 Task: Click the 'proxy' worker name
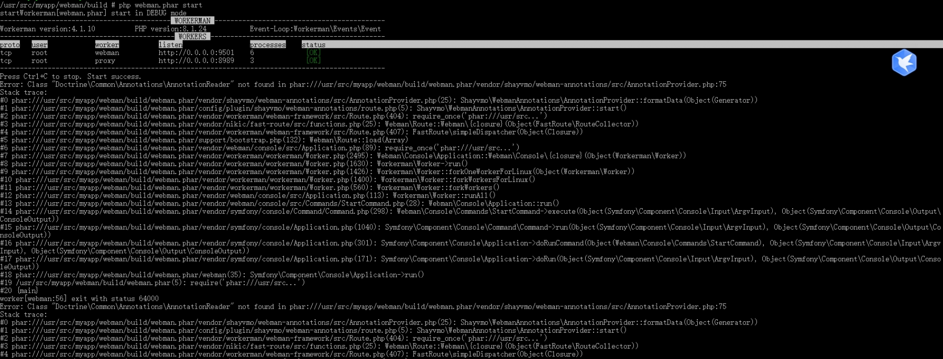point(105,61)
